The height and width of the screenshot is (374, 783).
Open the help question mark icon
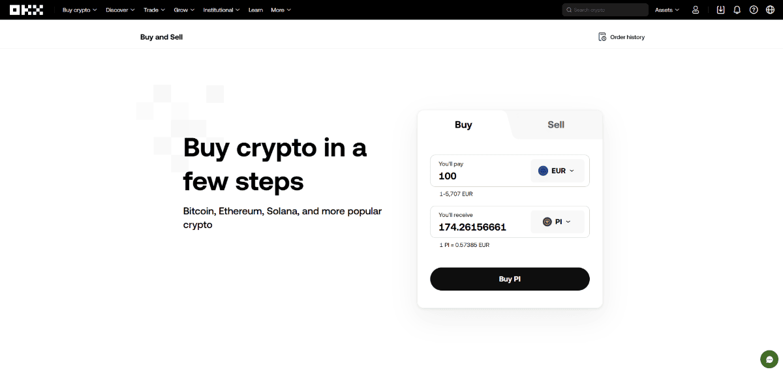754,10
